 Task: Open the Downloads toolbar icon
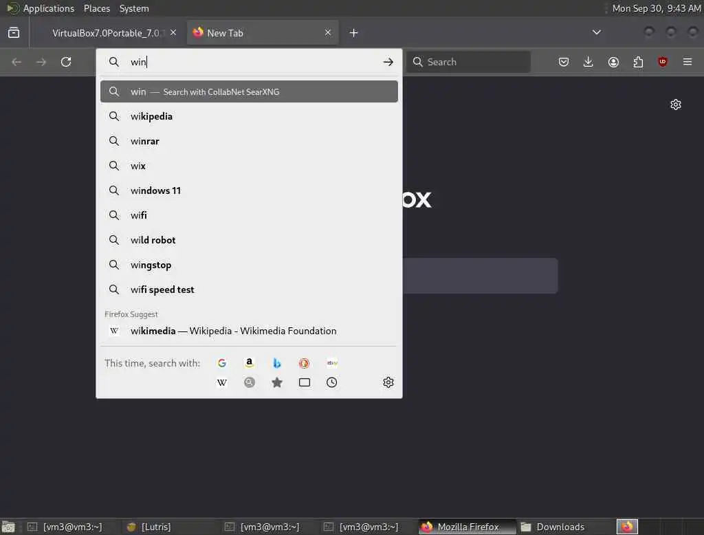pos(588,62)
